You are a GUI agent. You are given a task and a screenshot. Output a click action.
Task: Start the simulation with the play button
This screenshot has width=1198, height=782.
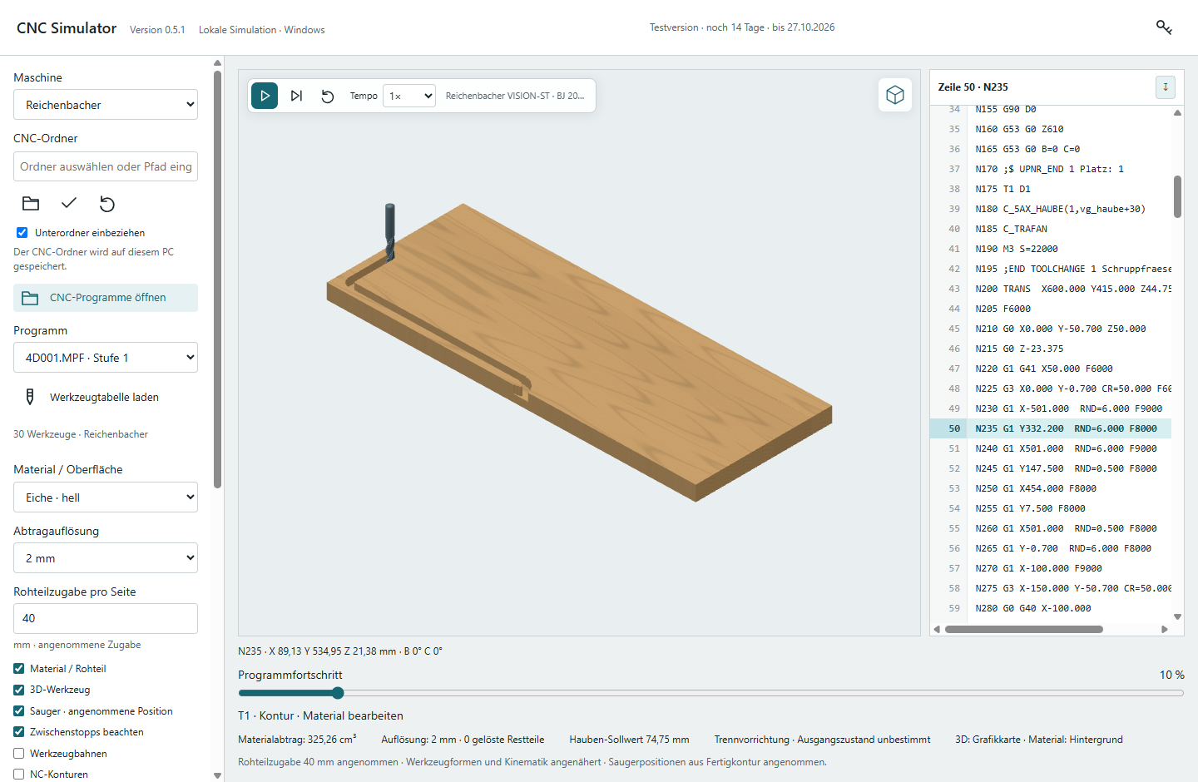click(x=265, y=96)
